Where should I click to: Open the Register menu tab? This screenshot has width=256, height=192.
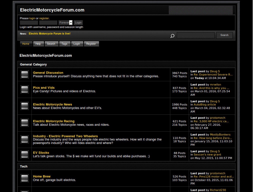coord(91,44)
